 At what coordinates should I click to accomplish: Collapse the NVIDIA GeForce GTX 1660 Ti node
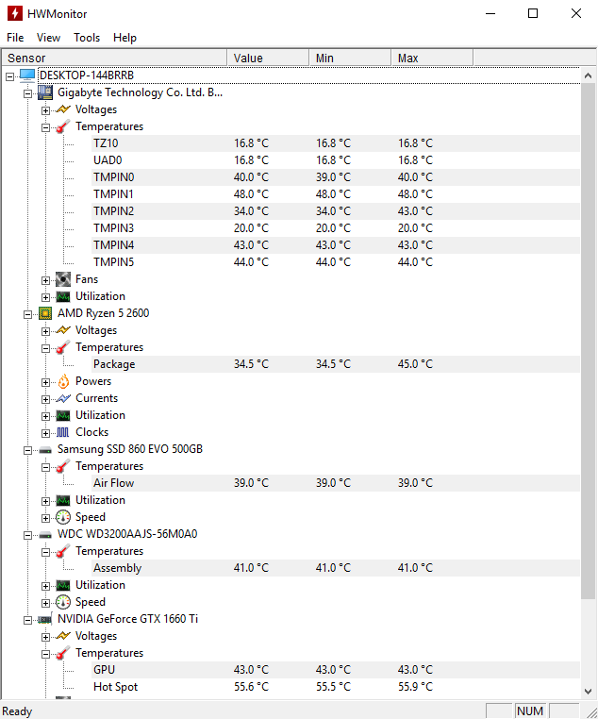click(x=28, y=621)
